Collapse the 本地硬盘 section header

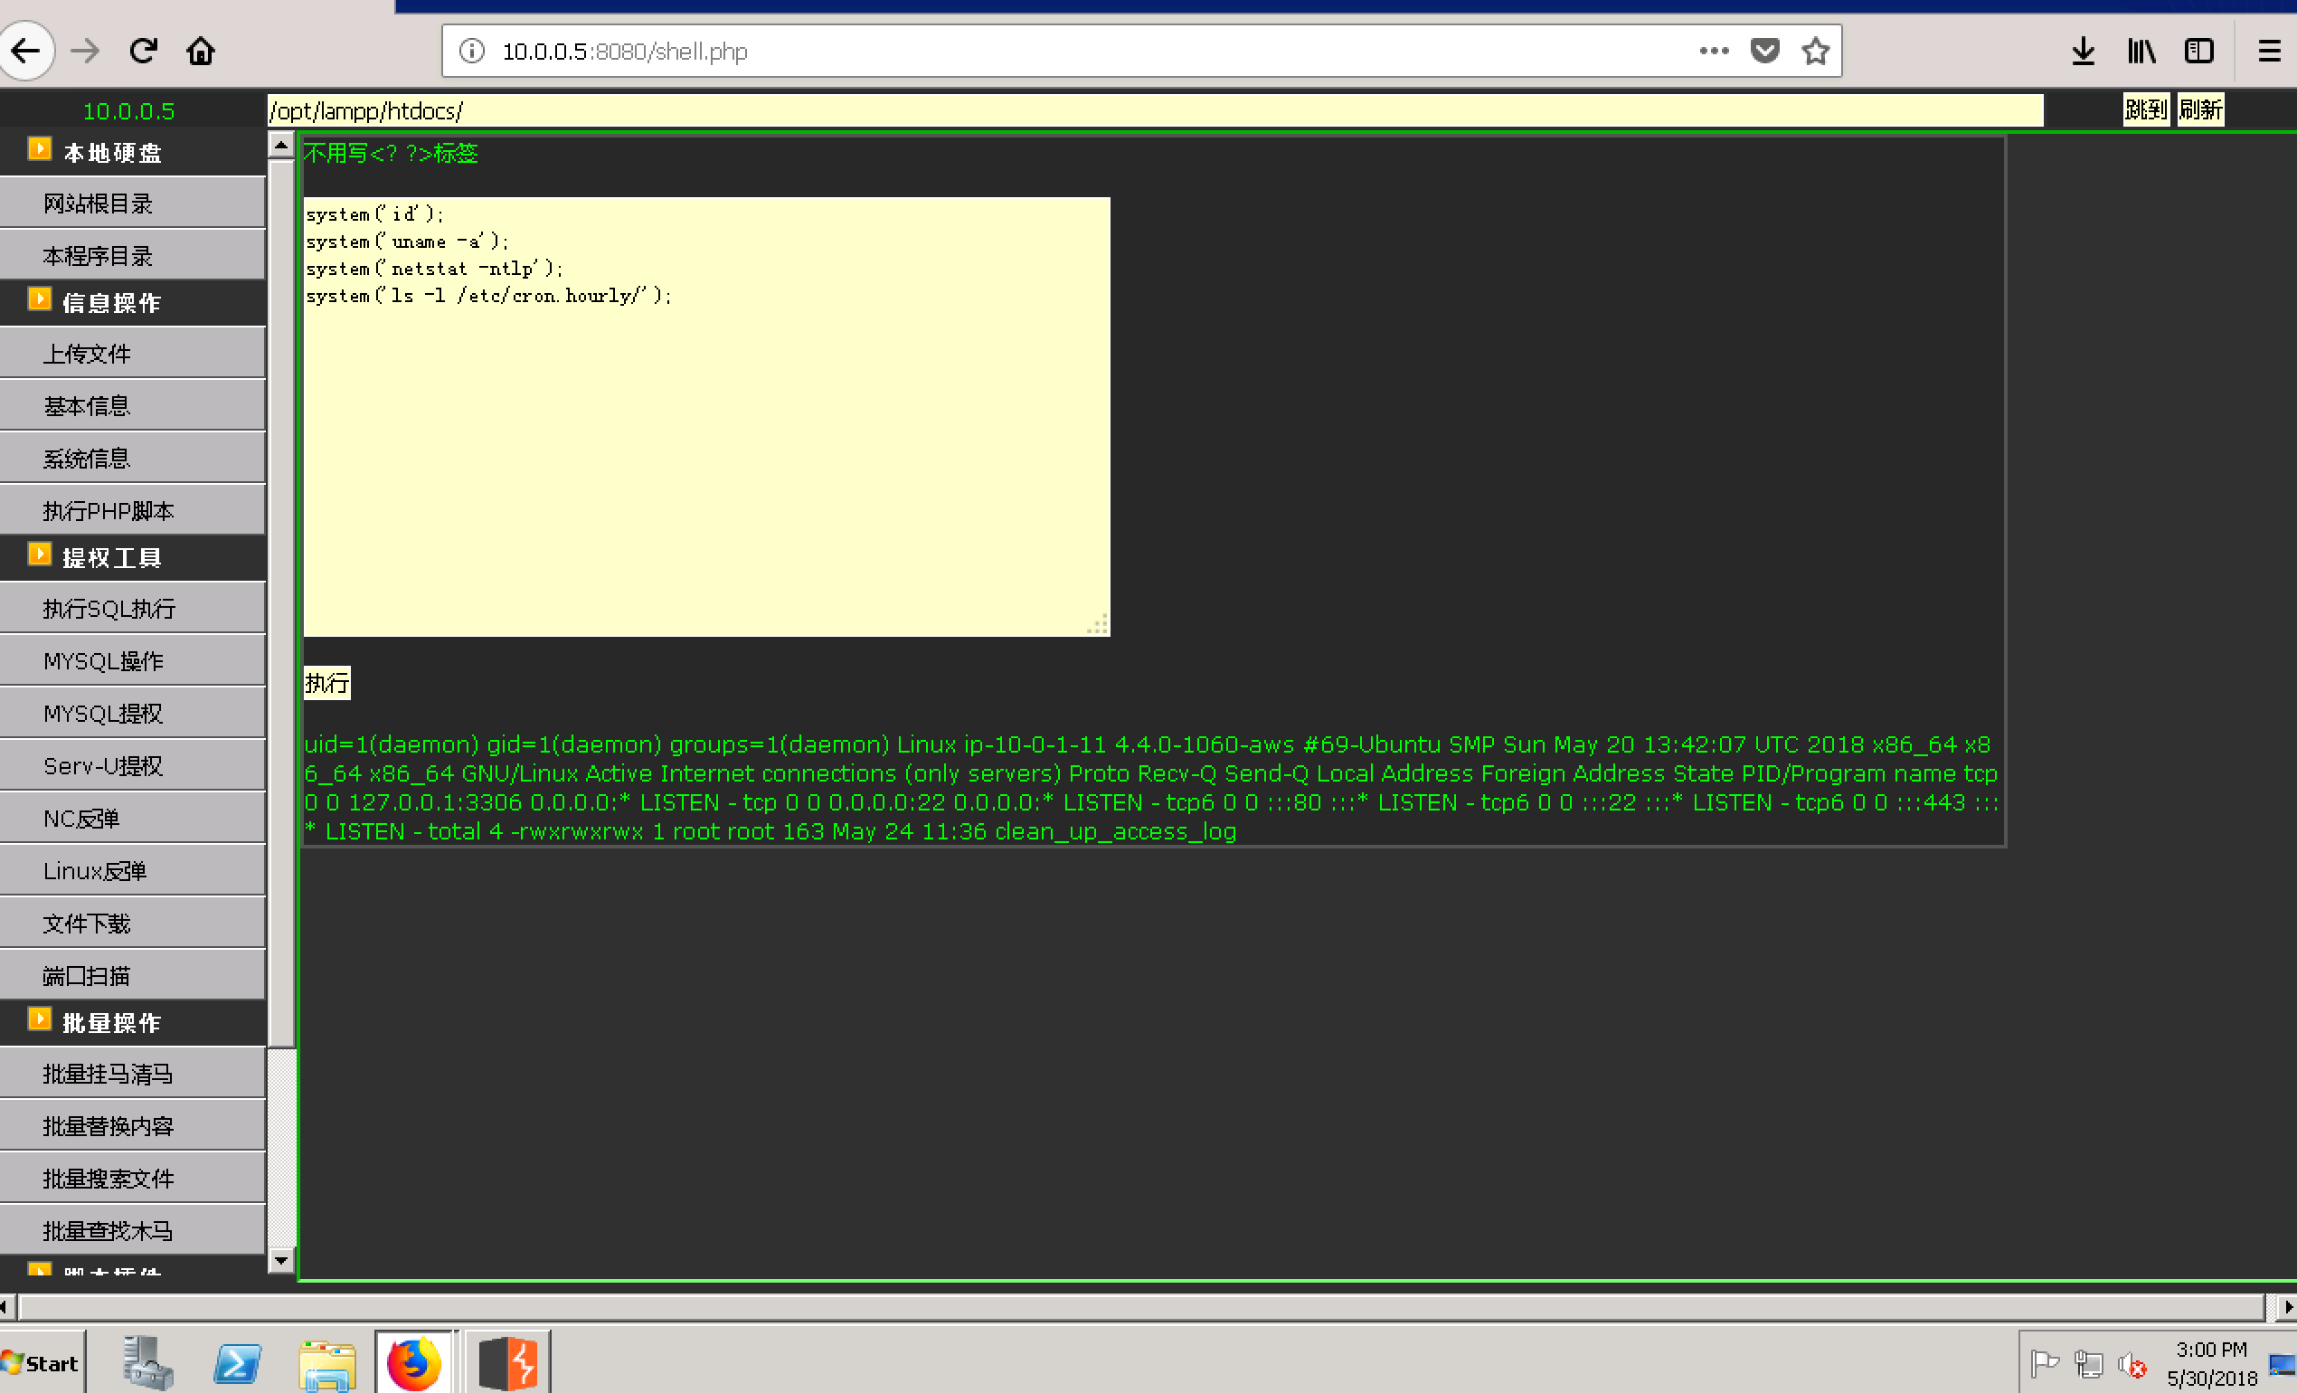click(112, 152)
